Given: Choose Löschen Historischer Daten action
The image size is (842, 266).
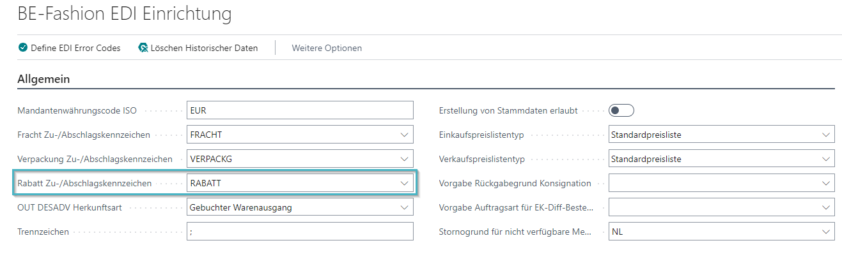Looking at the screenshot, I should click(x=198, y=48).
